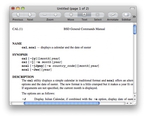
Task: Click the horizontal scrollbar thumb
Action: click(x=62, y=103)
